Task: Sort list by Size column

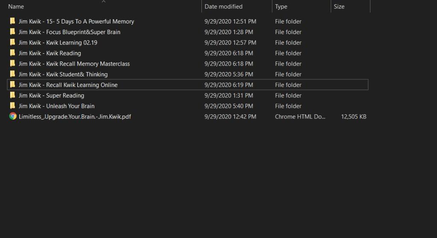Action: click(x=339, y=7)
